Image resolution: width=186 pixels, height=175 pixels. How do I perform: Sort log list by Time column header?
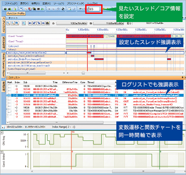[x=55, y=83]
